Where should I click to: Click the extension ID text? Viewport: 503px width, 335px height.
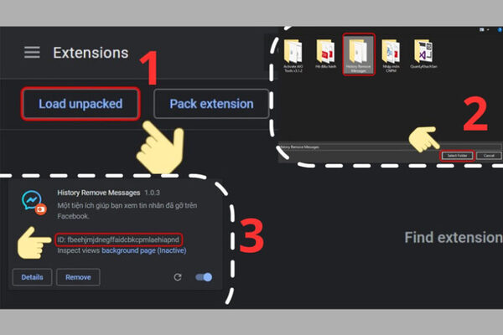118,240
